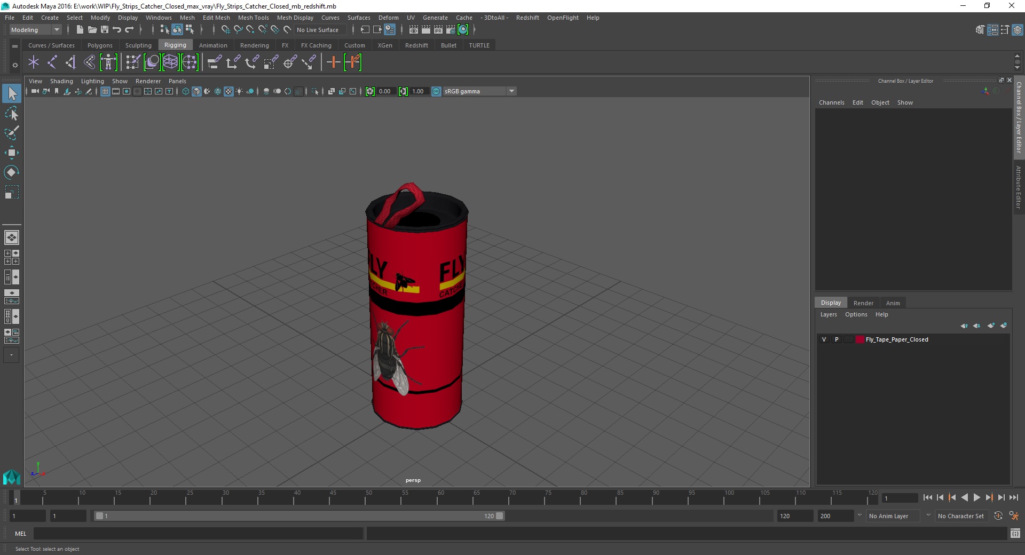This screenshot has width=1025, height=555.
Task: Click Fly_Tape_Paper_Closed layer color swatch
Action: [860, 339]
